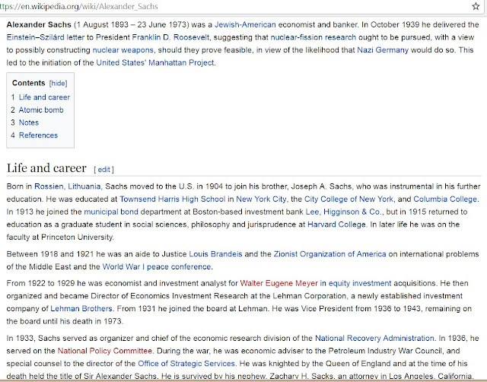The height and width of the screenshot is (382, 487).
Task: Click the bold Alexander Sachs name
Action: click(39, 25)
